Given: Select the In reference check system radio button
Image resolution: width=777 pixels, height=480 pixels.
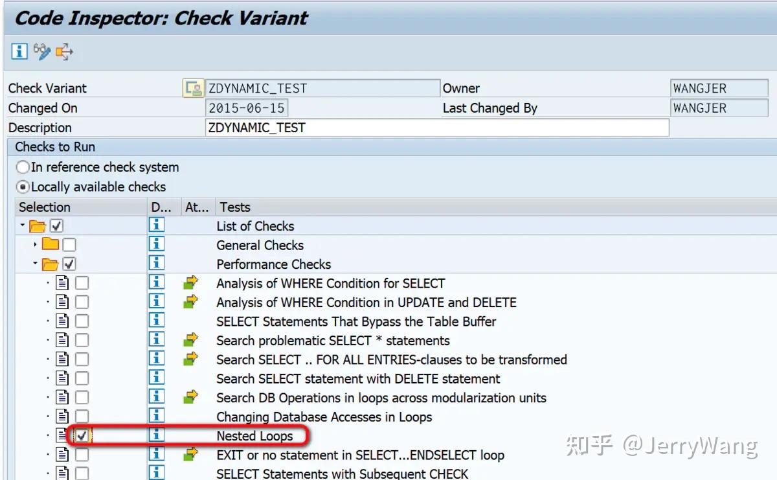Looking at the screenshot, I should click(x=23, y=166).
